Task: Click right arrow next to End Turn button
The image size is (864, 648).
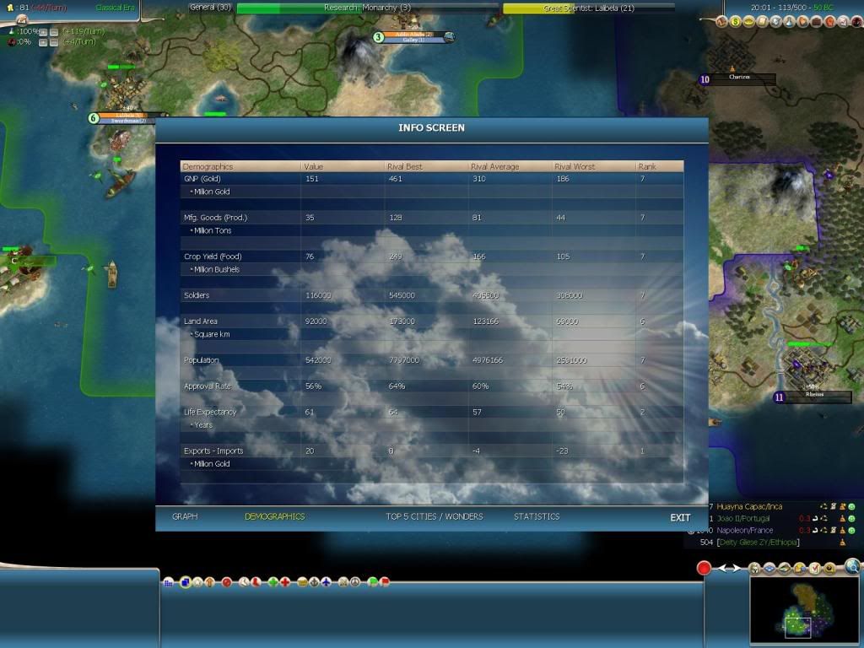Action: 737,568
